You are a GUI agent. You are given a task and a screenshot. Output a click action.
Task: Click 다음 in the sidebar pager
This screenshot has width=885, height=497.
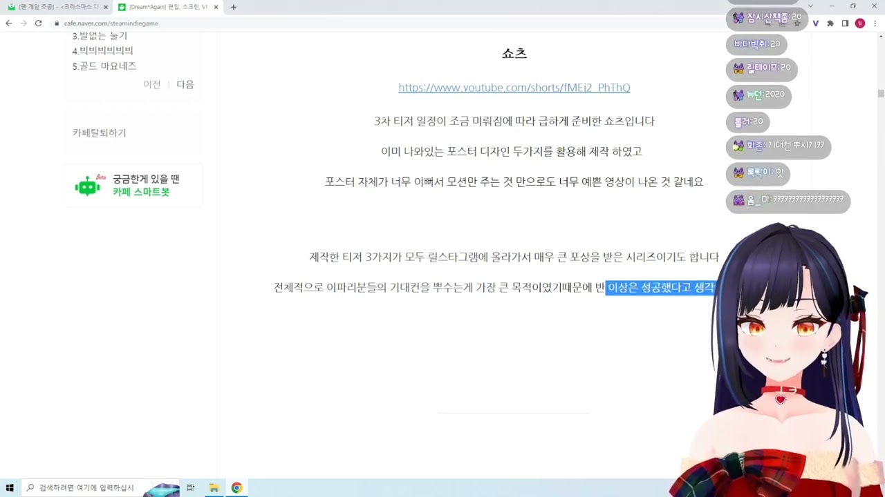[x=185, y=84]
